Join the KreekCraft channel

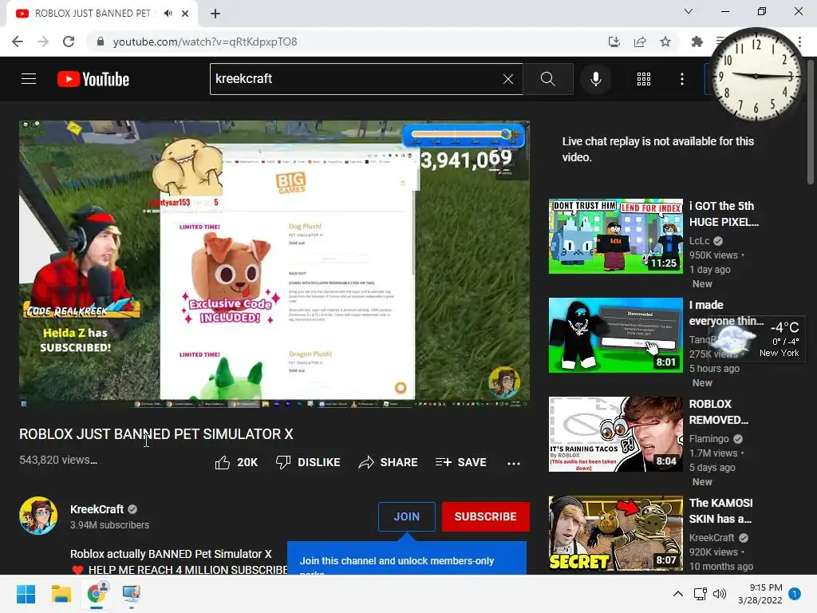[406, 516]
